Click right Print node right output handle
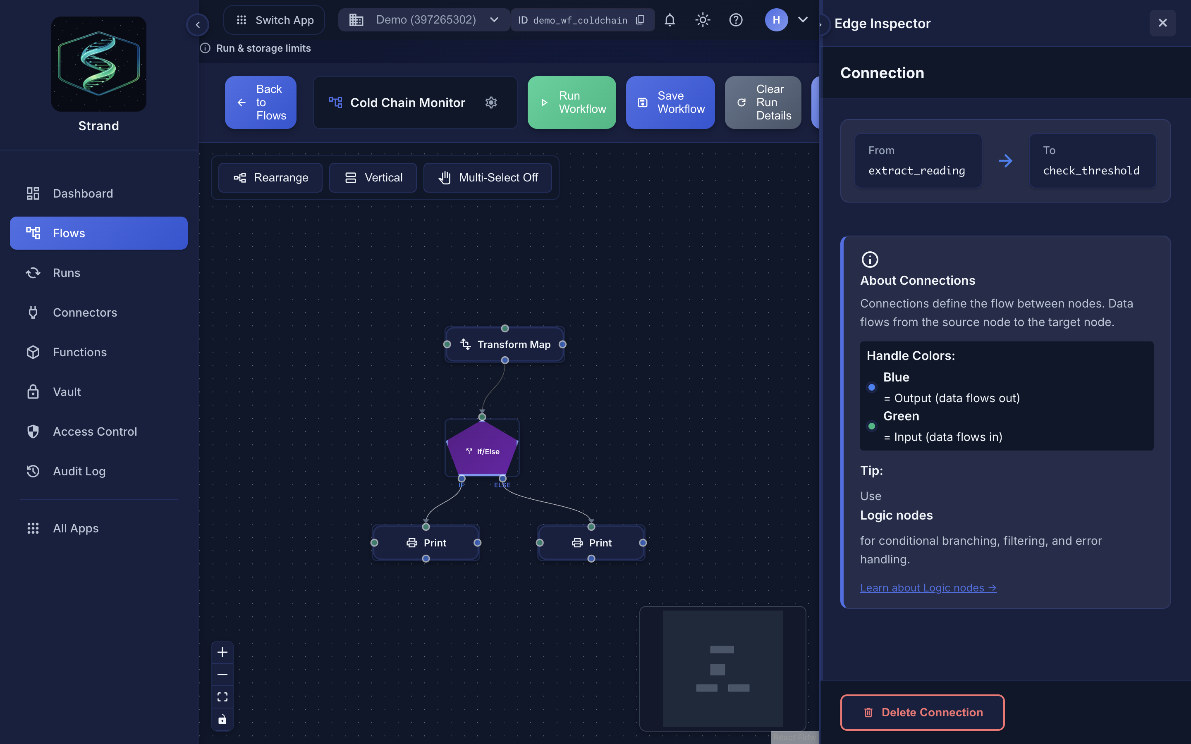The width and height of the screenshot is (1191, 744). pos(643,543)
